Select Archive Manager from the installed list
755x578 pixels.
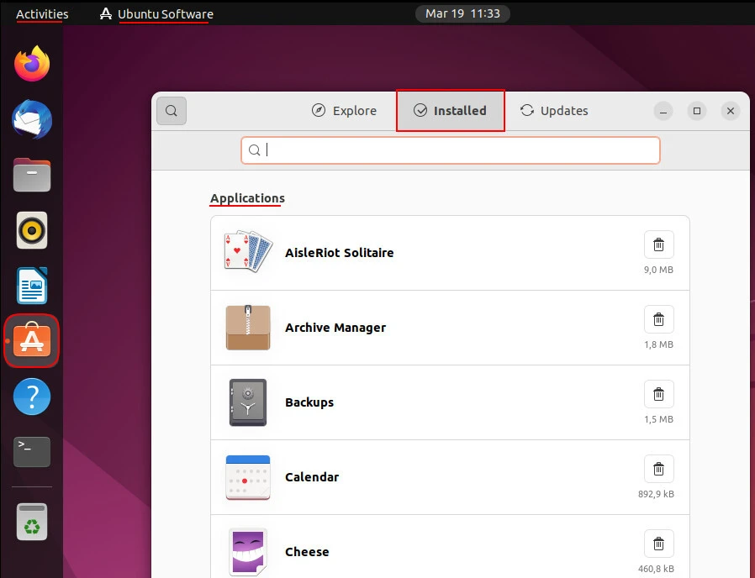(x=335, y=327)
